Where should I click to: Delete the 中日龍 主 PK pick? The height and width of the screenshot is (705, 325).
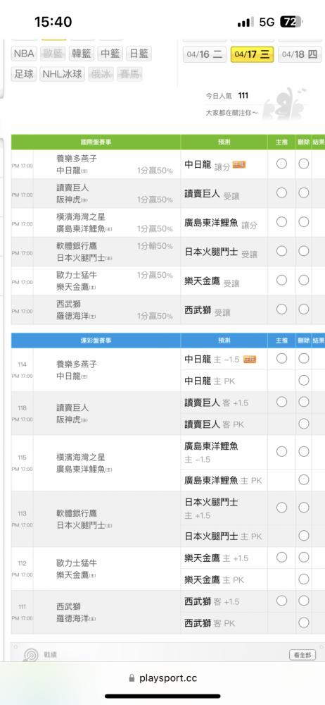point(304,381)
